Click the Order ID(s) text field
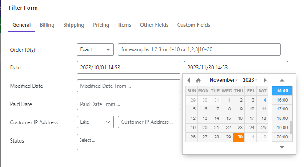304x167 pixels. 199,49
